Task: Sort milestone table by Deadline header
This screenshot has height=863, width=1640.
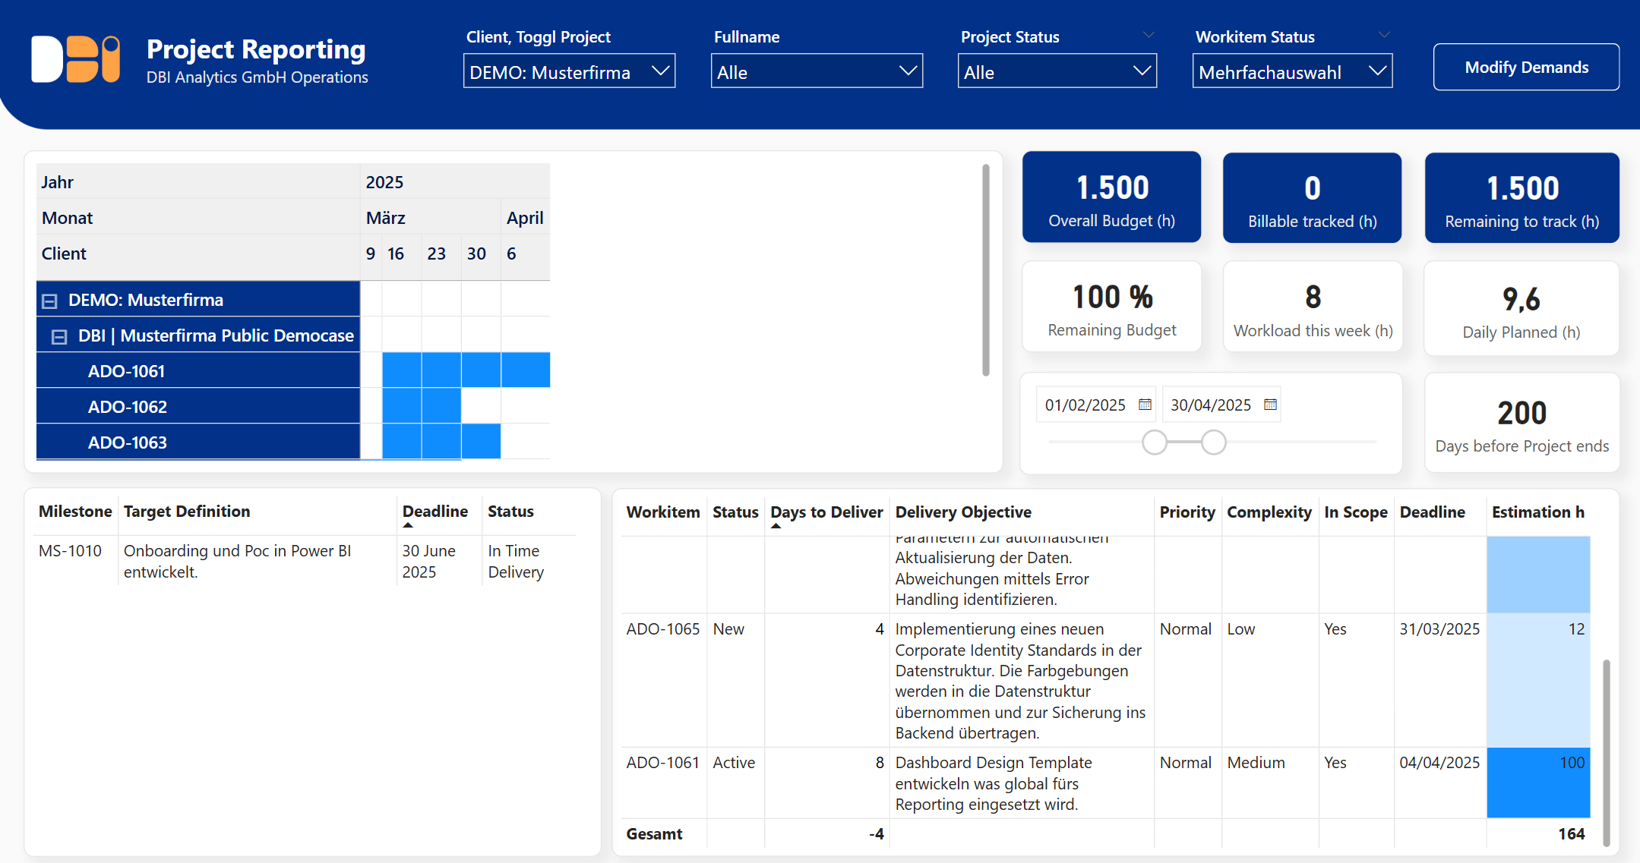Action: 434,512
